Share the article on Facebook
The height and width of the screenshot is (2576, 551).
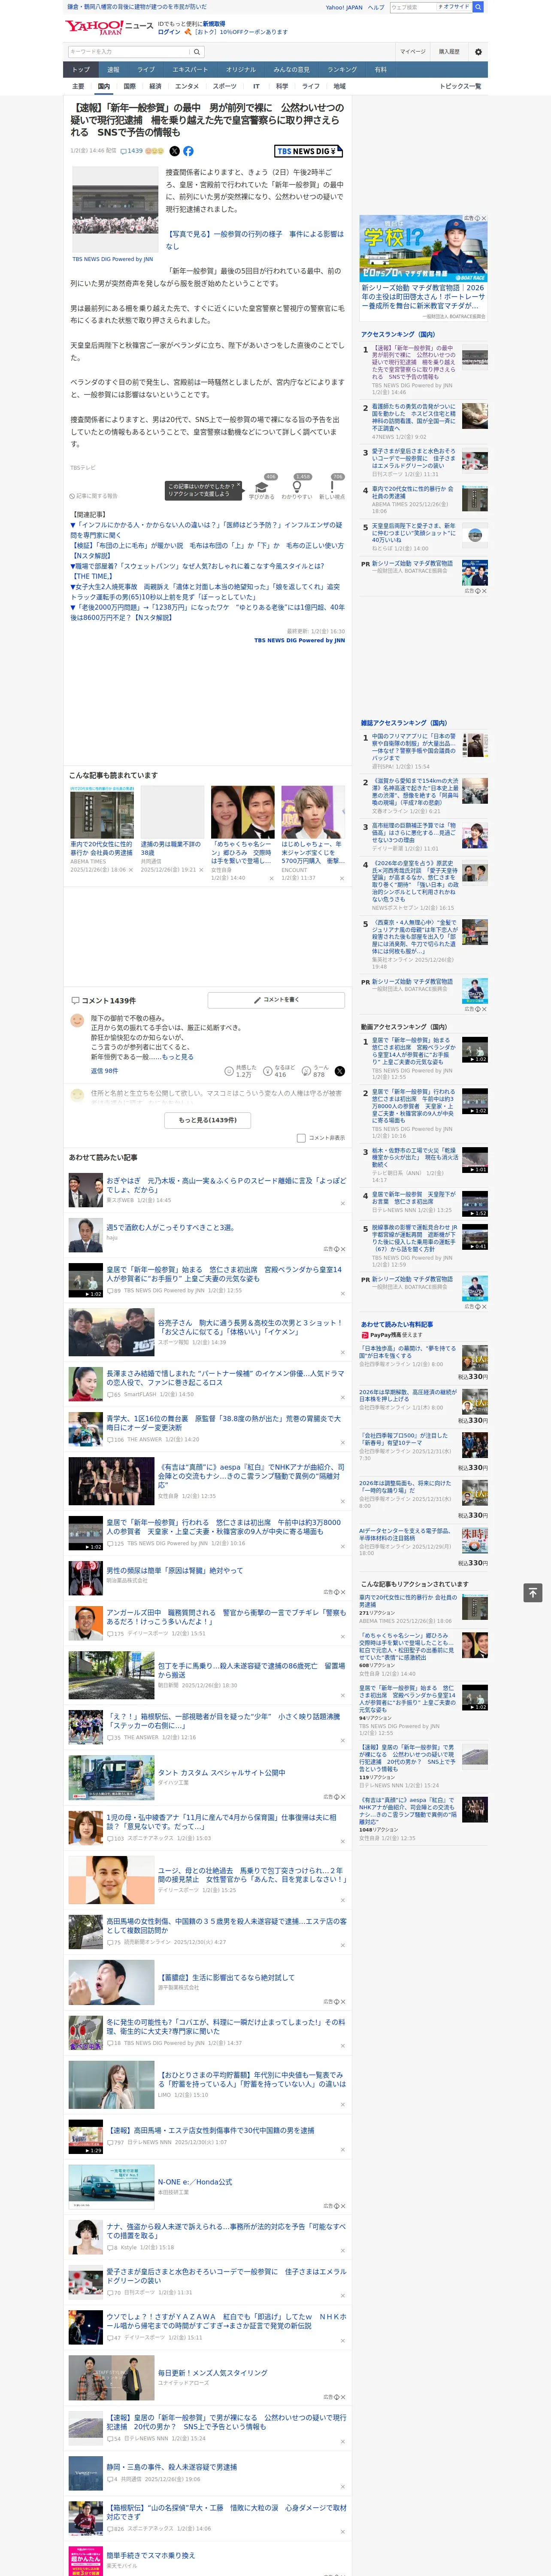[188, 151]
